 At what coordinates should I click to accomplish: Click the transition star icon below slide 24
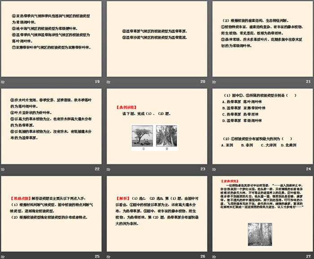click(215, 169)
